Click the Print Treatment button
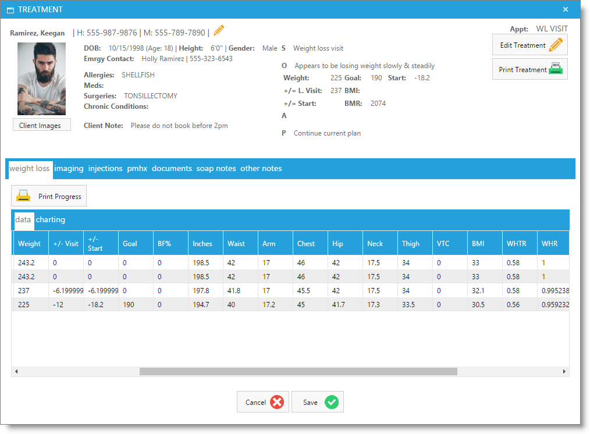 click(x=529, y=69)
